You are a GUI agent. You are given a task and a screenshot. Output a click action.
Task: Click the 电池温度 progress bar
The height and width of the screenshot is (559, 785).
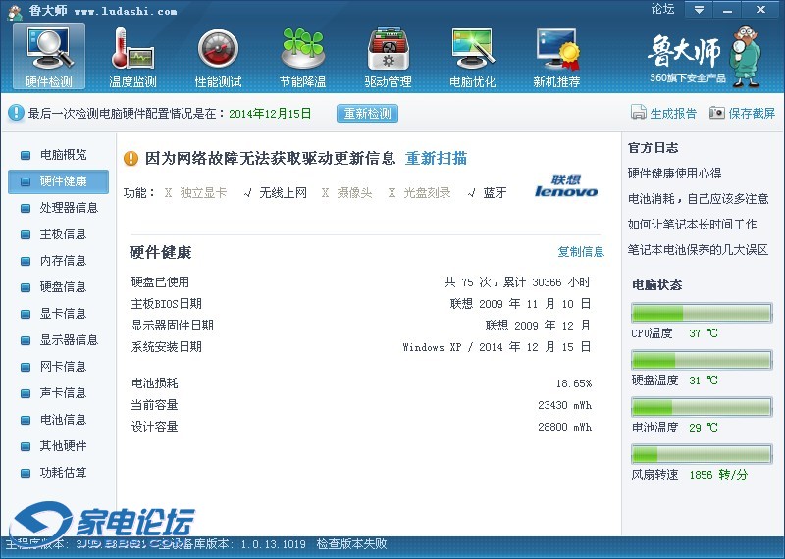[702, 407]
